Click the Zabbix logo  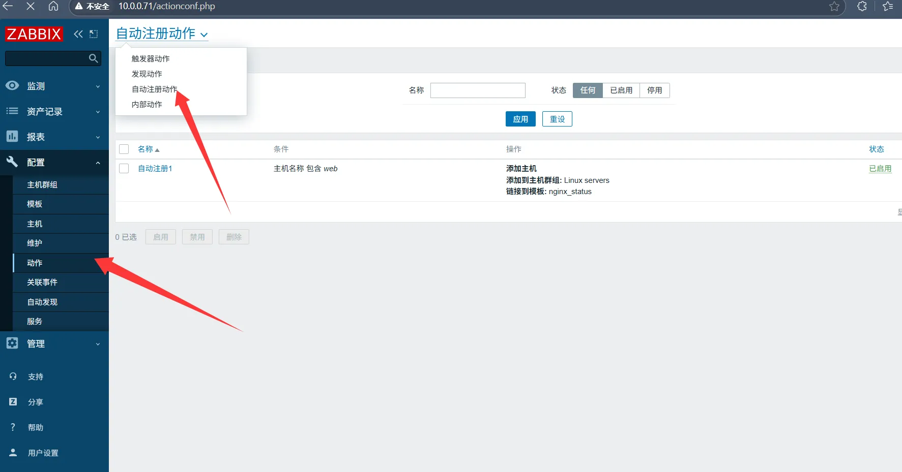34,34
